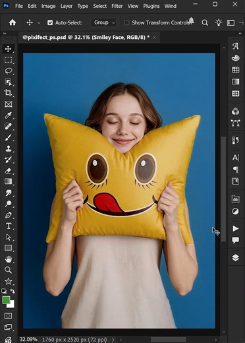Screen dimensions: 245x343
Task: Expand the right collapsed panels
Action: pos(240,34)
